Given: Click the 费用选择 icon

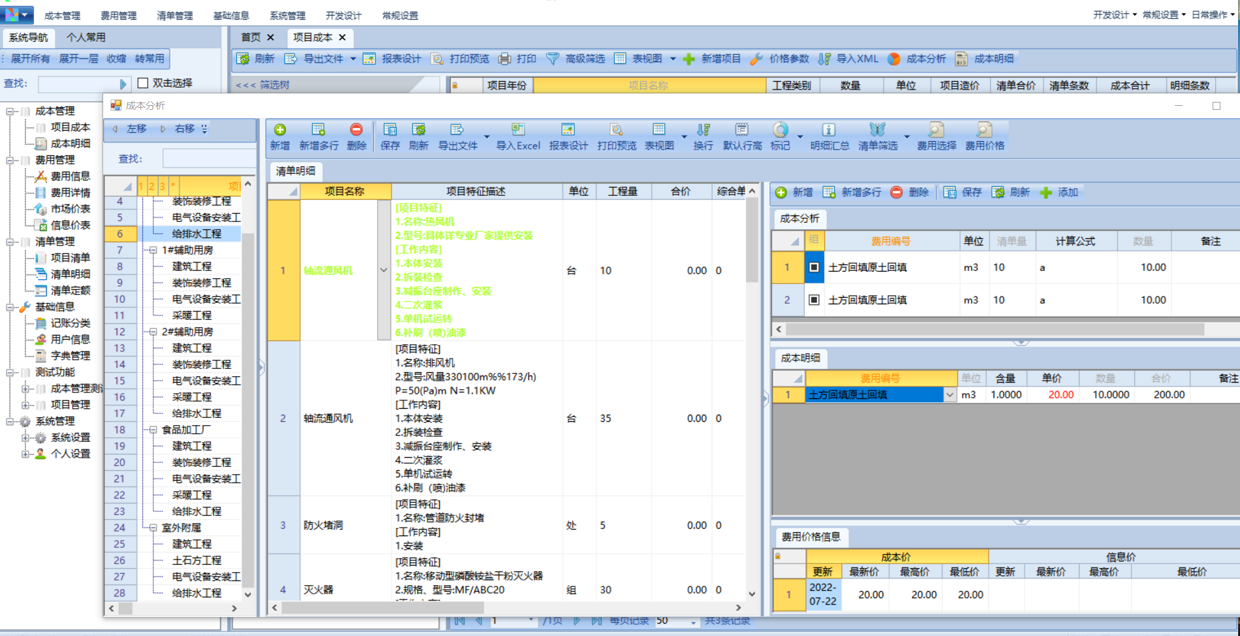Looking at the screenshot, I should click(x=936, y=130).
